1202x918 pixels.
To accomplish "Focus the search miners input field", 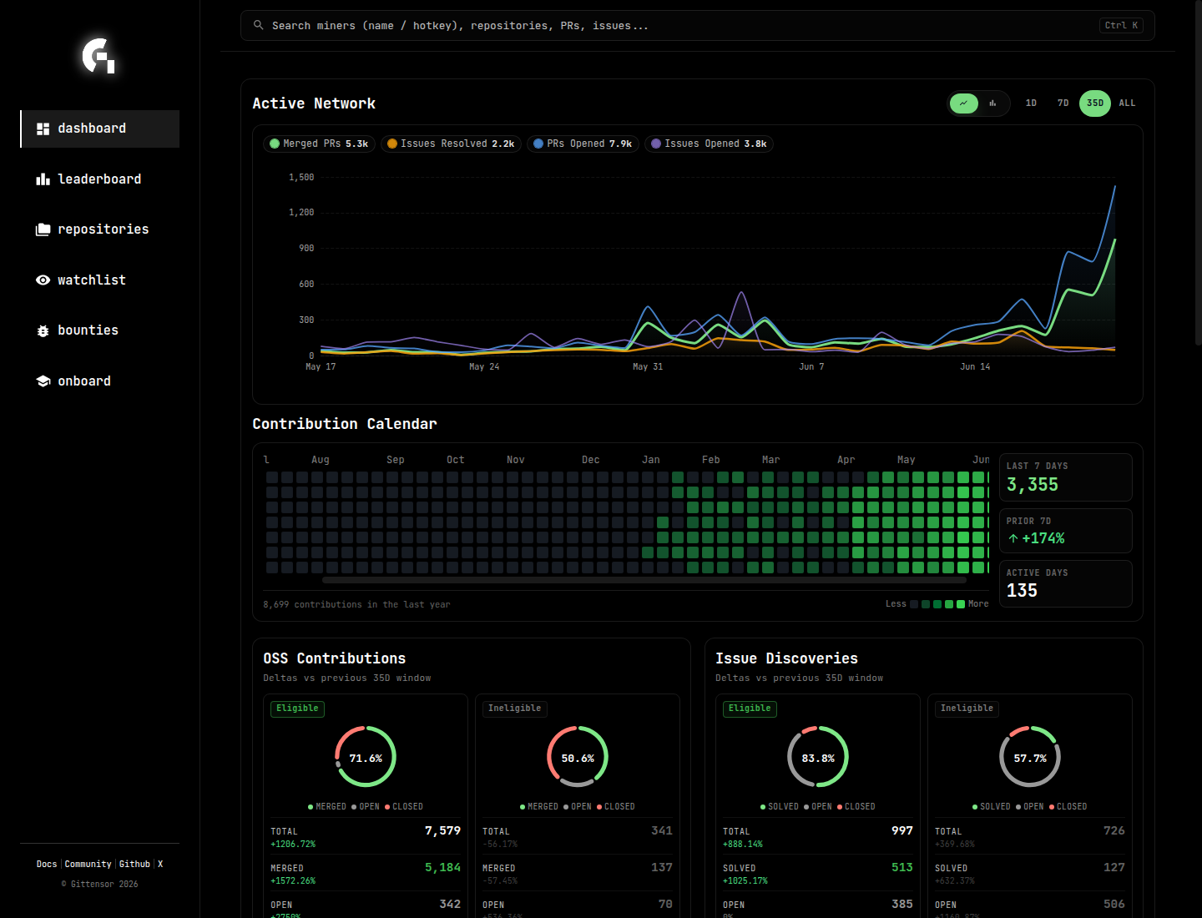I will point(697,26).
